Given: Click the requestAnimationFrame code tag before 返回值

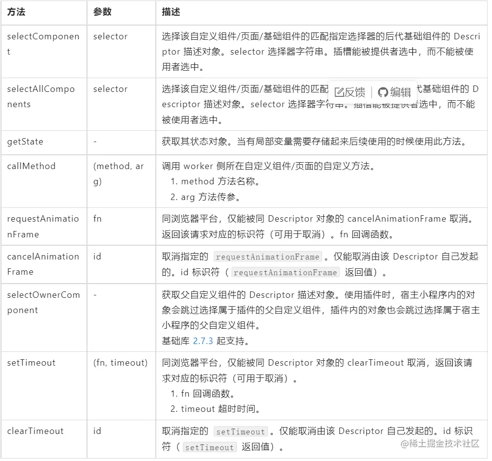Looking at the screenshot, I should coord(285,272).
